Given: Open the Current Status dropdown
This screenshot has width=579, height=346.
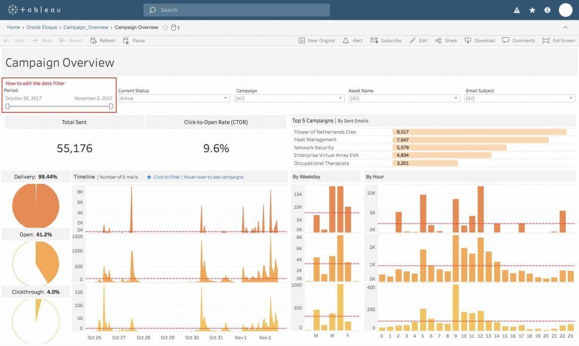Looking at the screenshot, I should [x=174, y=98].
